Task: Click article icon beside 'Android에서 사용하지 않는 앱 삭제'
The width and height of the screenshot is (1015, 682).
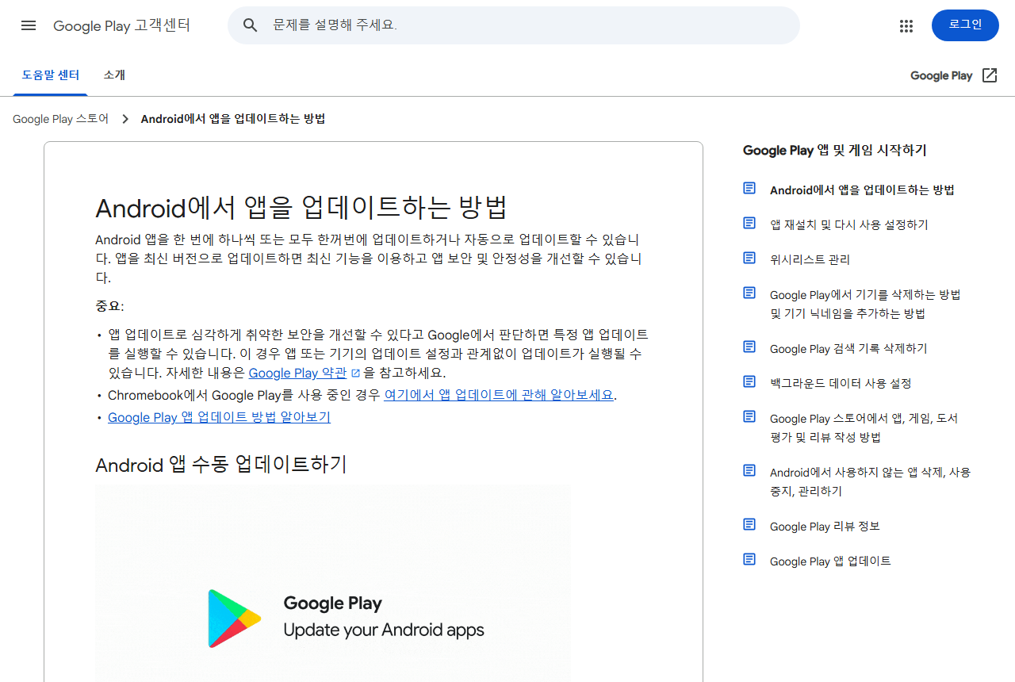Action: (x=749, y=470)
